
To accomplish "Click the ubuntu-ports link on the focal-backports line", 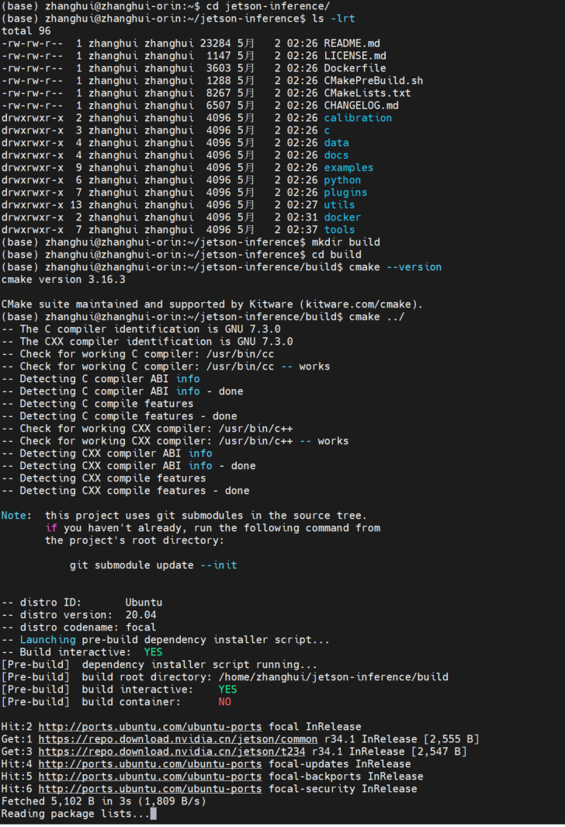I will tap(150, 777).
